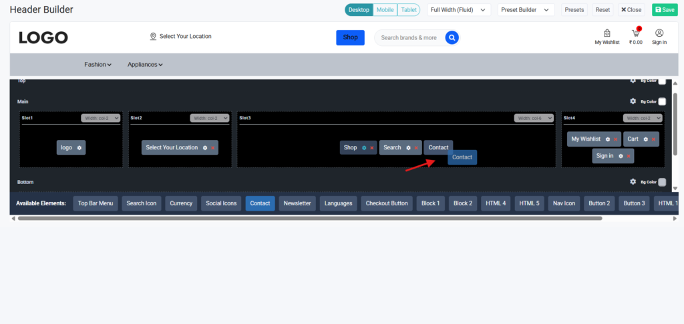The width and height of the screenshot is (684, 324).
Task: Click the blue search magnifier icon
Action: 452,37
